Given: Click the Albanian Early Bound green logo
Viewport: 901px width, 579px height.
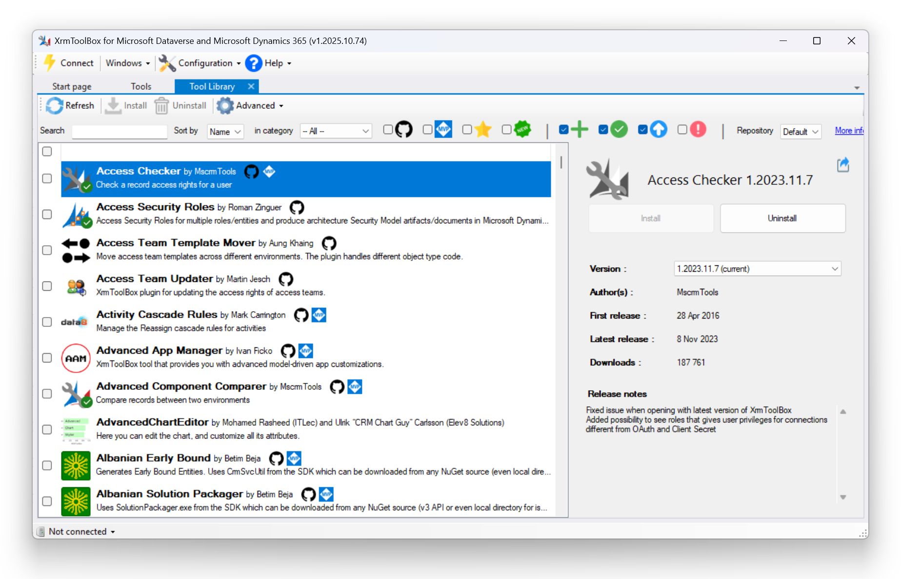Looking at the screenshot, I should click(x=76, y=465).
